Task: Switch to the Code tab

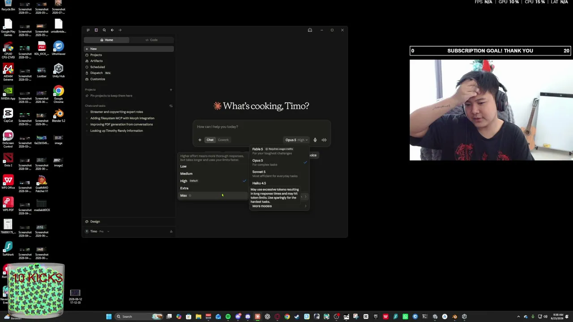Action: (151, 40)
